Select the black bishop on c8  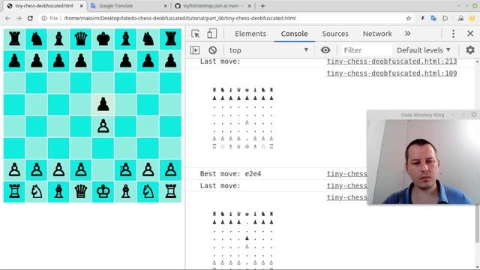point(58,39)
